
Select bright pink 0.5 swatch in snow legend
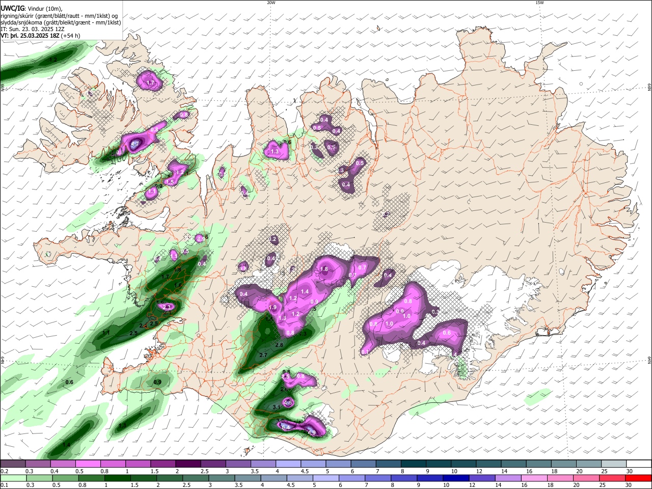[x=88, y=464]
